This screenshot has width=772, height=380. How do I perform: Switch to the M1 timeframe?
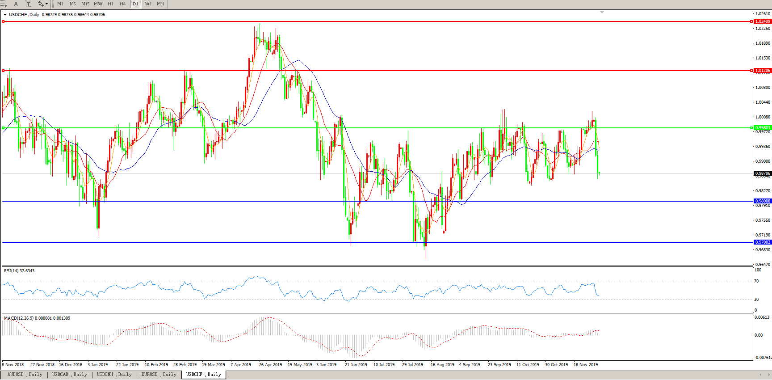click(60, 4)
